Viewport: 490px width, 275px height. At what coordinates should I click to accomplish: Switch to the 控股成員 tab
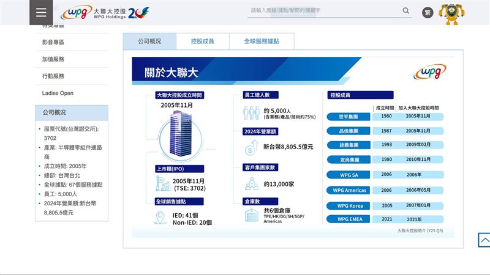[203, 41]
